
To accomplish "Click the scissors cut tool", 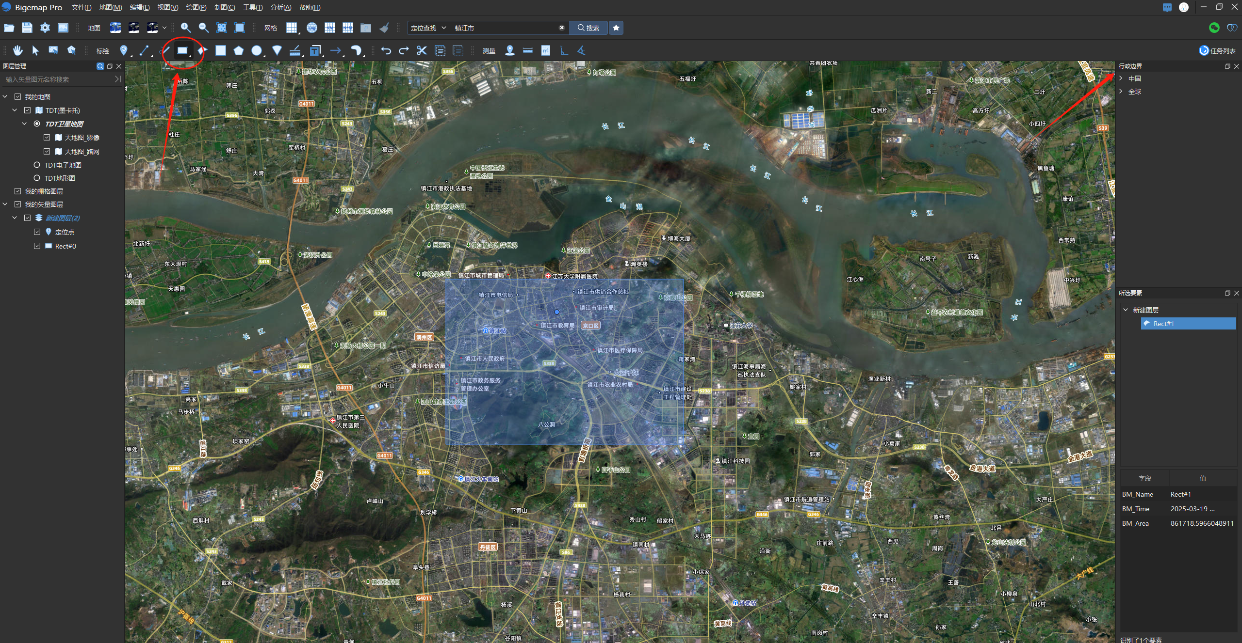I will pos(422,50).
